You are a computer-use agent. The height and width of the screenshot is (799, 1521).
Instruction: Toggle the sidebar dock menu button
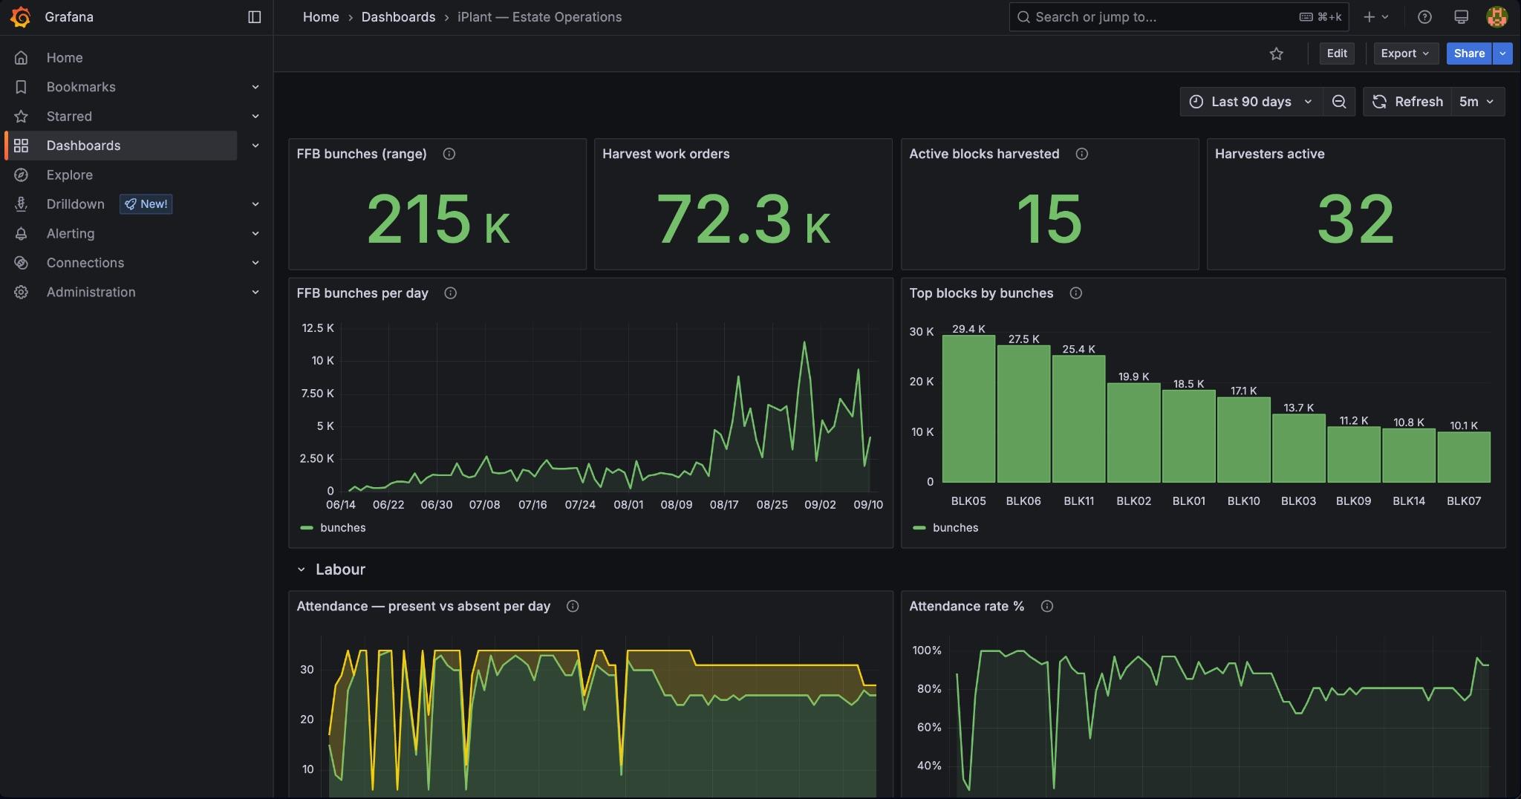coord(254,17)
